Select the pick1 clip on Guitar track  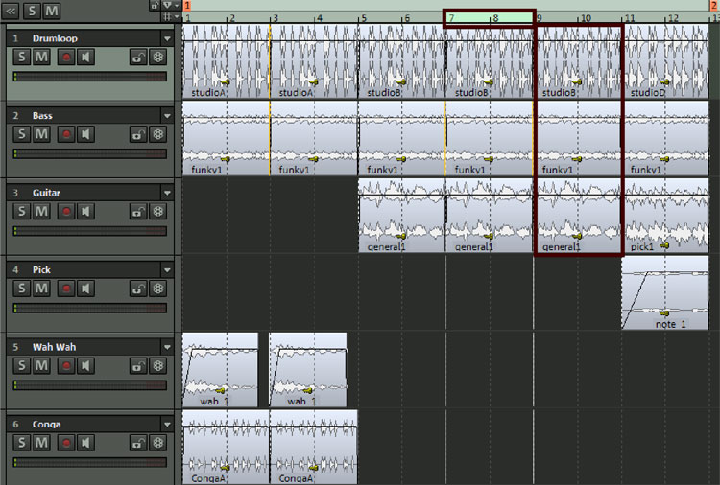[x=665, y=216]
